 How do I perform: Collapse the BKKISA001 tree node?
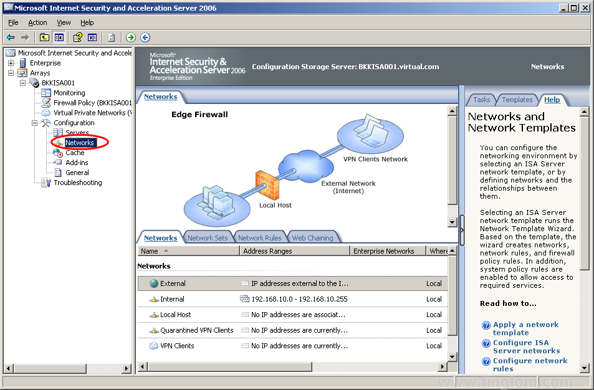(x=22, y=83)
